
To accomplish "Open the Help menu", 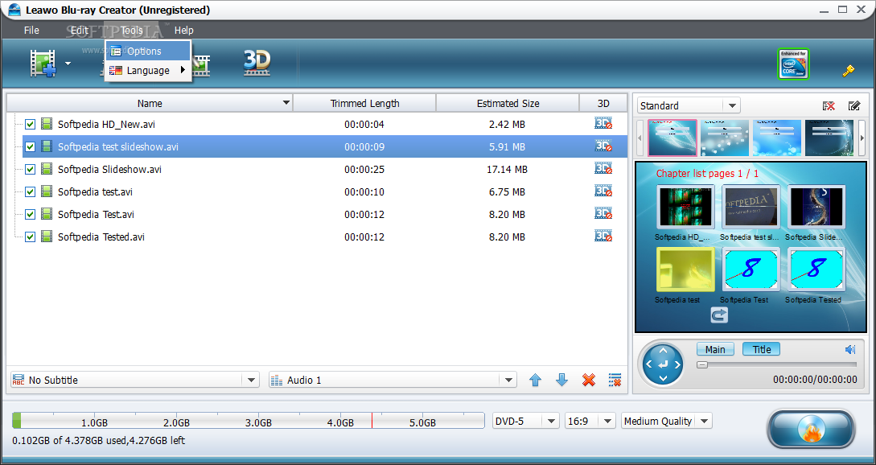I will [x=183, y=31].
